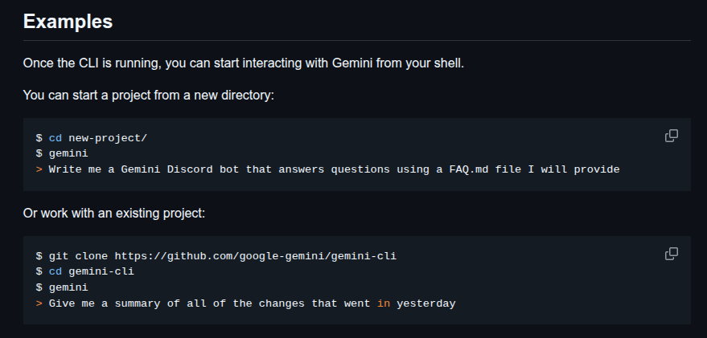
Task: Copy the git clone code block
Action: tap(672, 254)
